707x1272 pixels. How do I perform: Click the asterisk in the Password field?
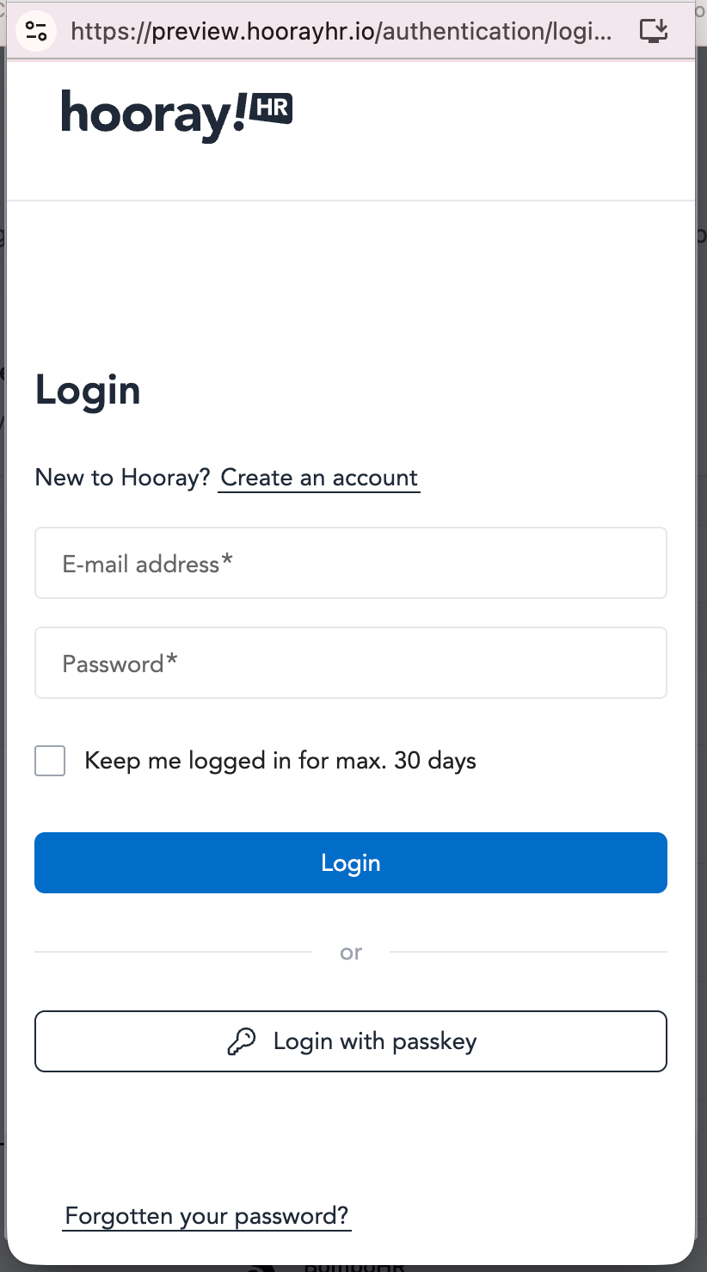[172, 661]
